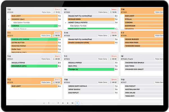Viewport: 169px width, 112px height.
Task: Click the Dine-in badge on order #17016
Action: [x=57, y=80]
